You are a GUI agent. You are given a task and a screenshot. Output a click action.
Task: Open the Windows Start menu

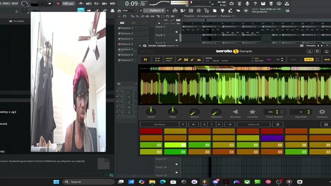[56, 182]
